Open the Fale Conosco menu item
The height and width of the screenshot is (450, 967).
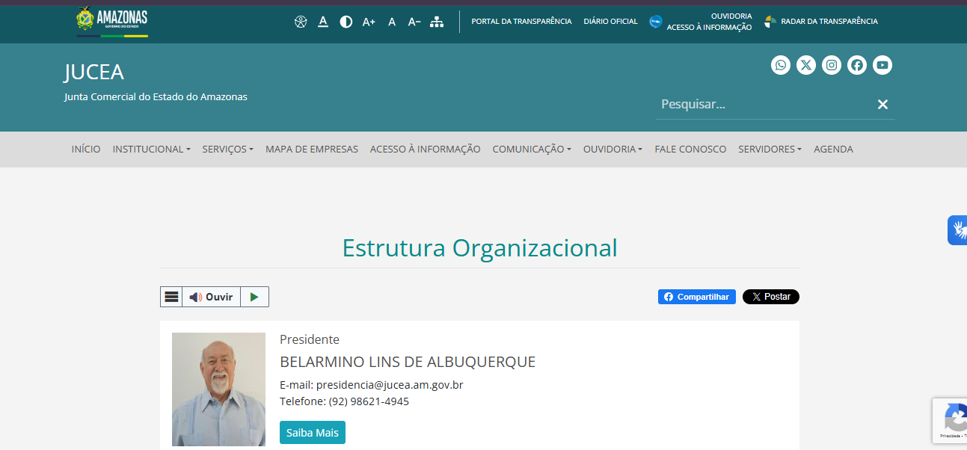tap(690, 149)
